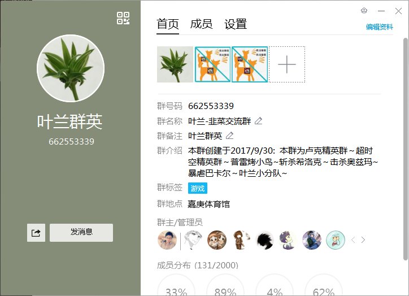Click the 662553339 number under the title

(71, 142)
